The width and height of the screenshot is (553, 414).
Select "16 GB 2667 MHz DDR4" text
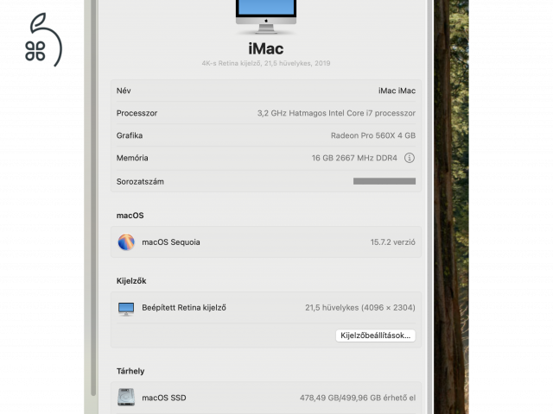[354, 158]
